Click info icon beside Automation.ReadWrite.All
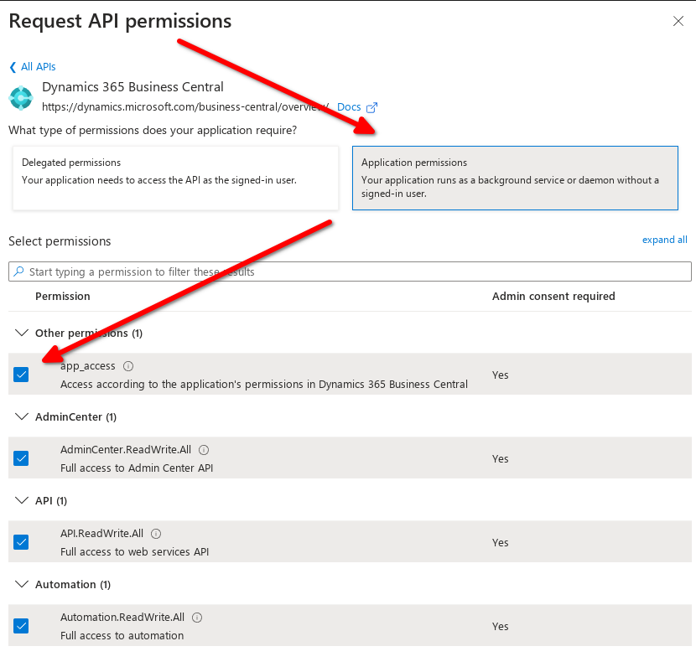 point(197,618)
